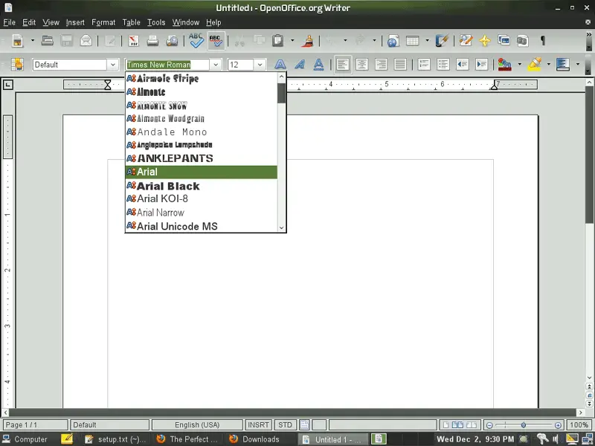Click Export Directly as PDF icon
The width and height of the screenshot is (595, 446).
pos(134,41)
